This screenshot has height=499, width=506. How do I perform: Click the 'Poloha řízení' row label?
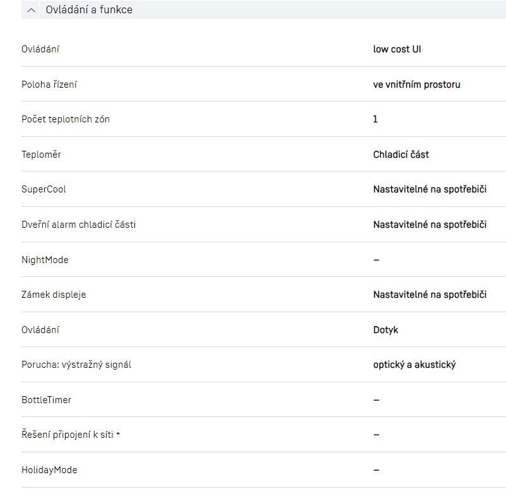(49, 85)
